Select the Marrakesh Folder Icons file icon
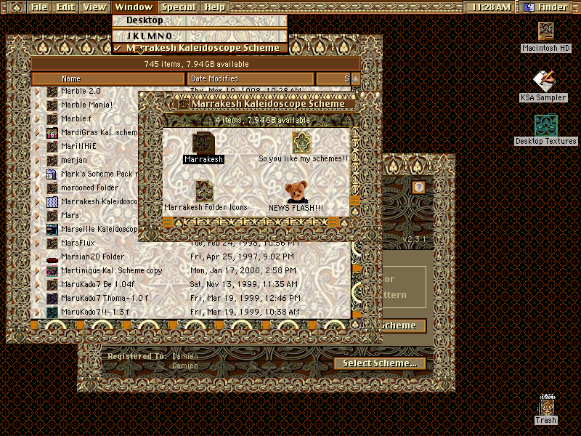This screenshot has width=581, height=436. point(205,191)
